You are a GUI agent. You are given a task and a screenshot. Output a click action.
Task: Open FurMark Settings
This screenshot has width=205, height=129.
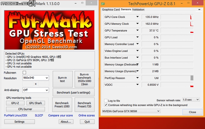(x=19, y=122)
